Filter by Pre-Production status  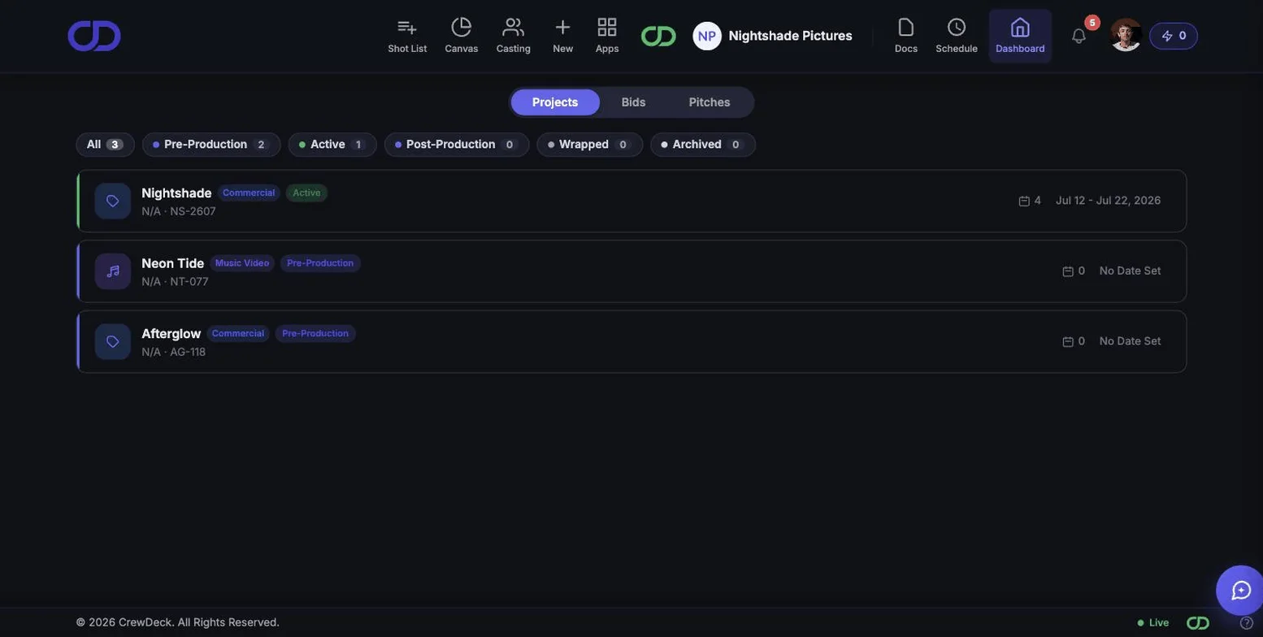211,145
